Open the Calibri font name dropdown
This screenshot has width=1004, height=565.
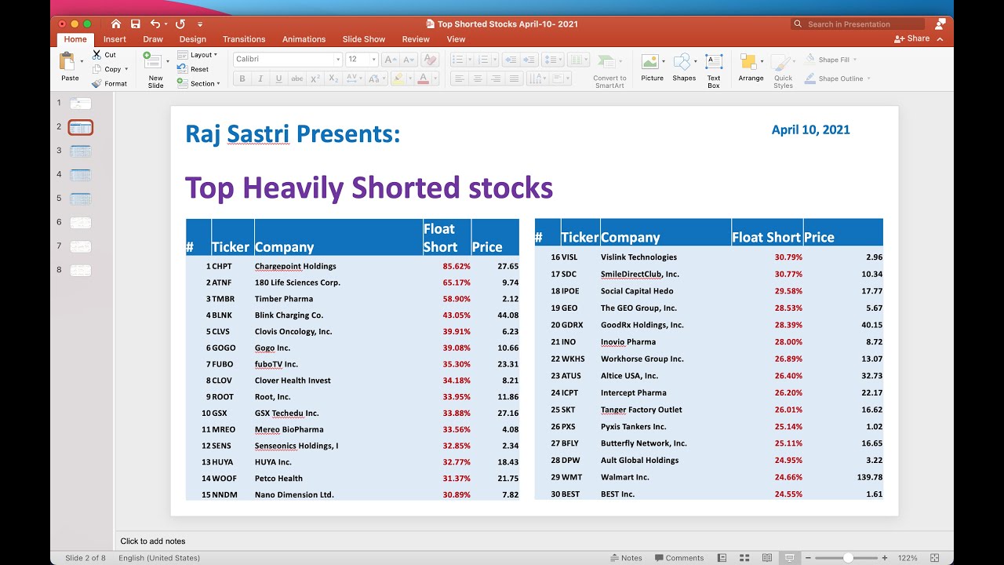338,60
